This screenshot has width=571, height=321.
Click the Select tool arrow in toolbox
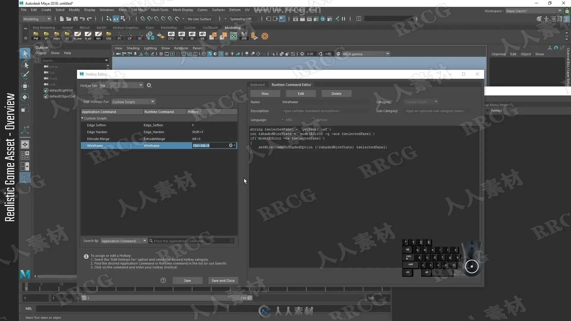[x=25, y=53]
